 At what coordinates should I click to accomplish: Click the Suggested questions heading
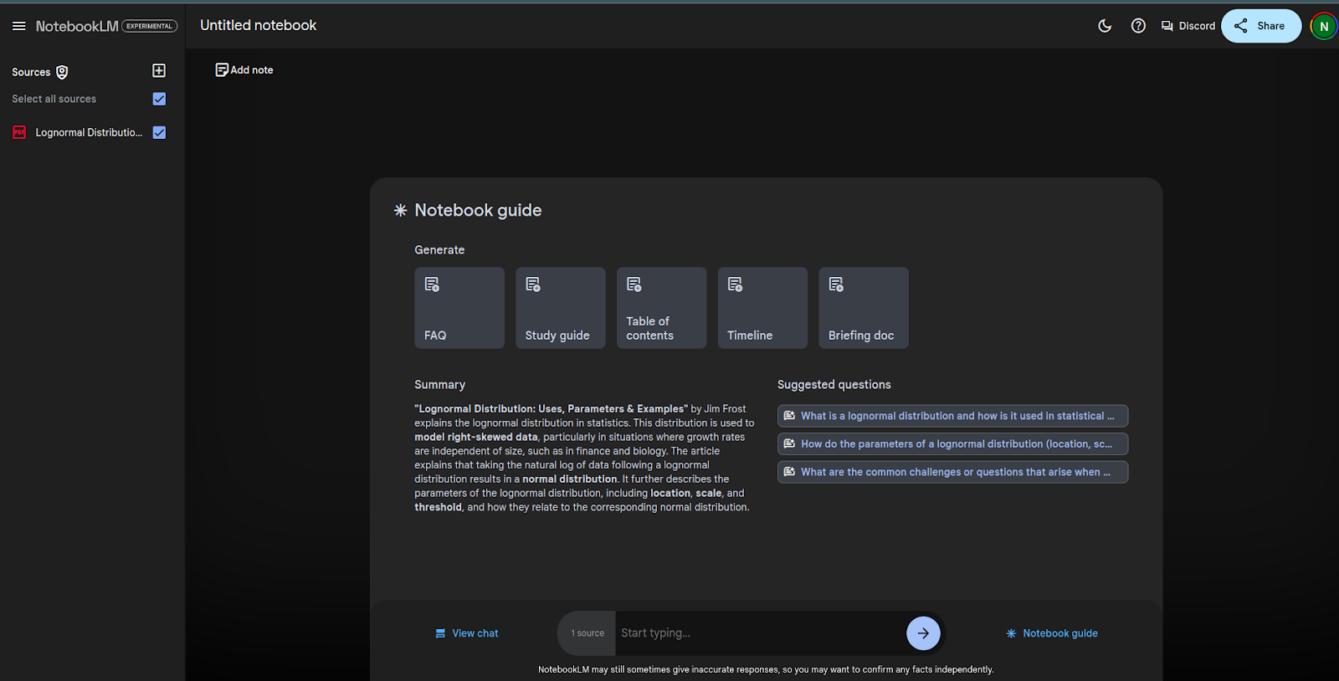click(x=834, y=385)
